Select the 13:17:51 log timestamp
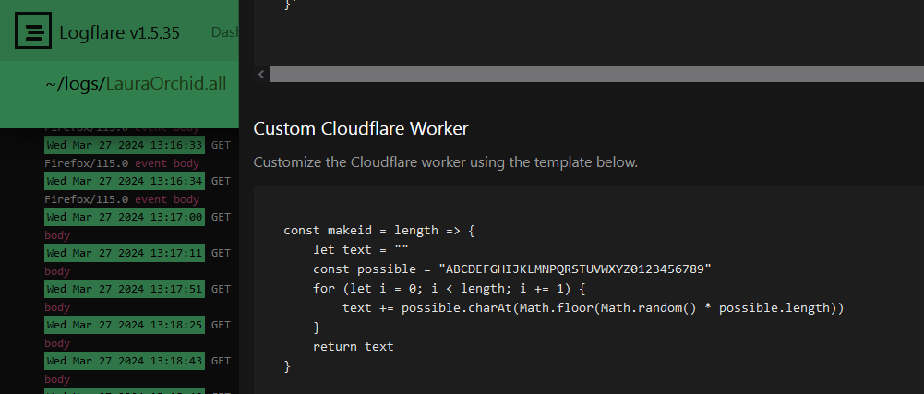924x394 pixels. tap(124, 289)
